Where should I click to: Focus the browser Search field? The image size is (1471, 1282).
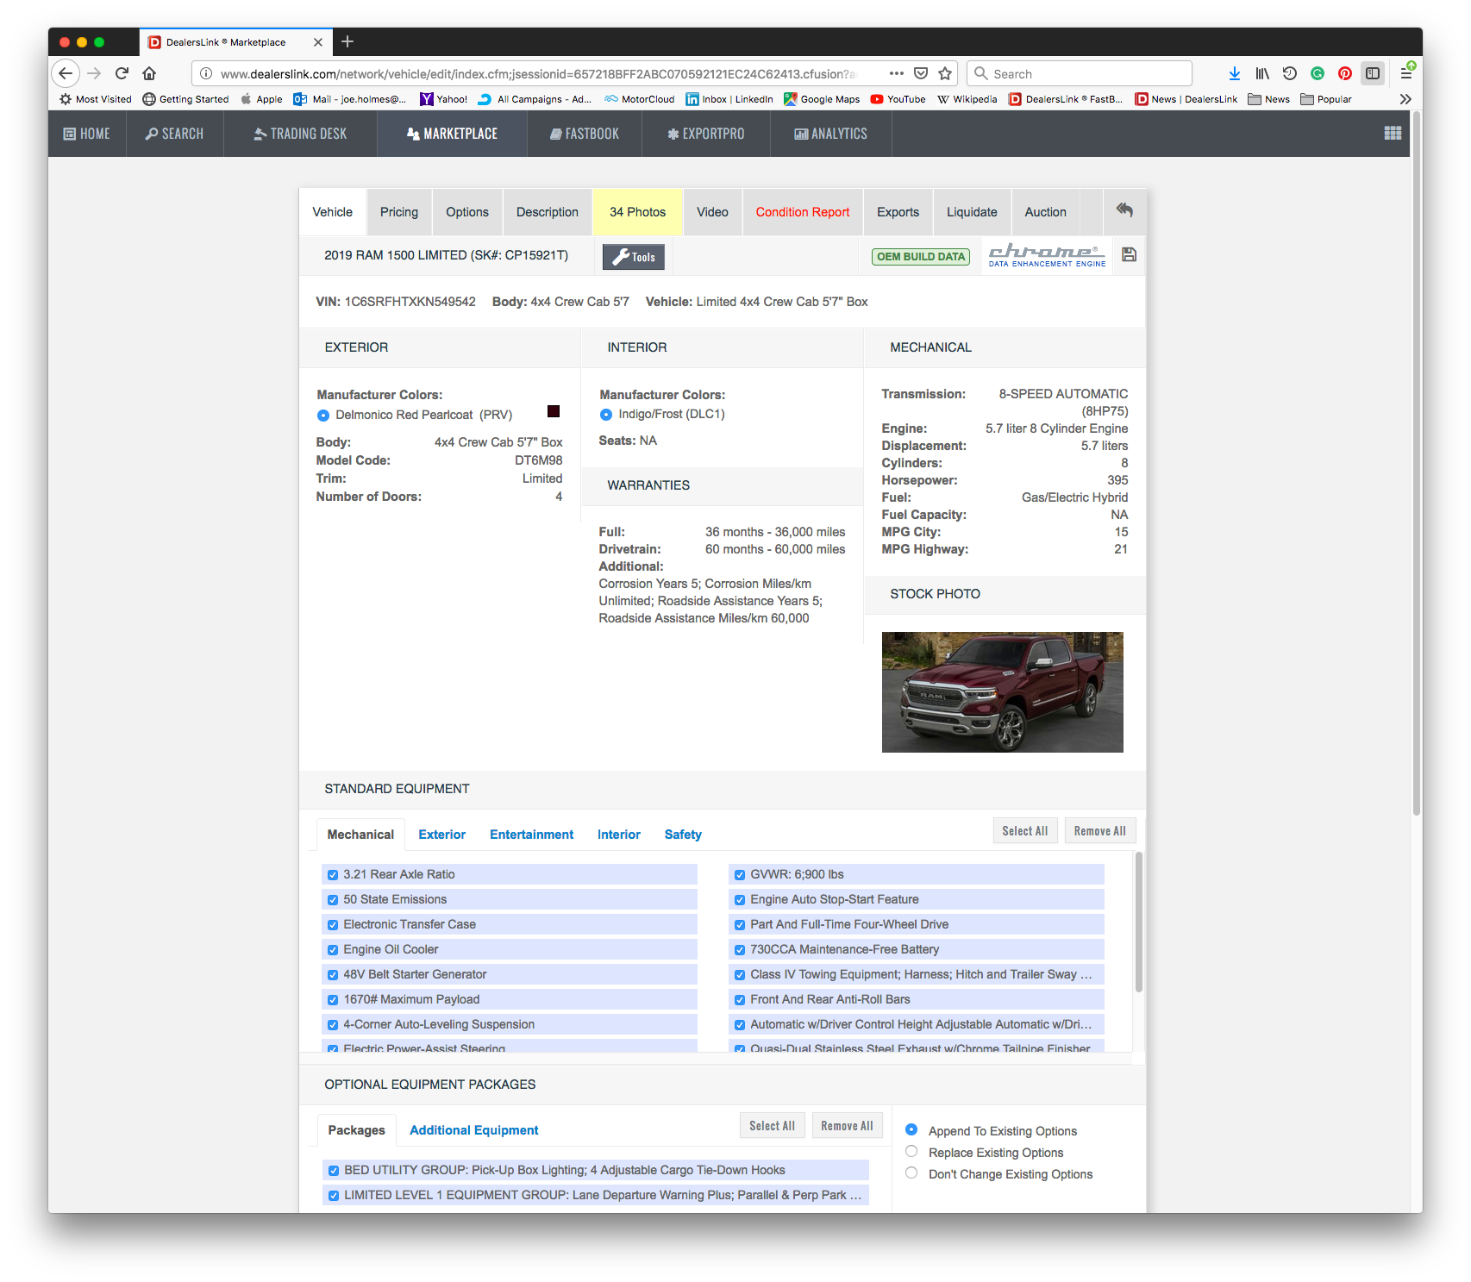pos(1080,73)
